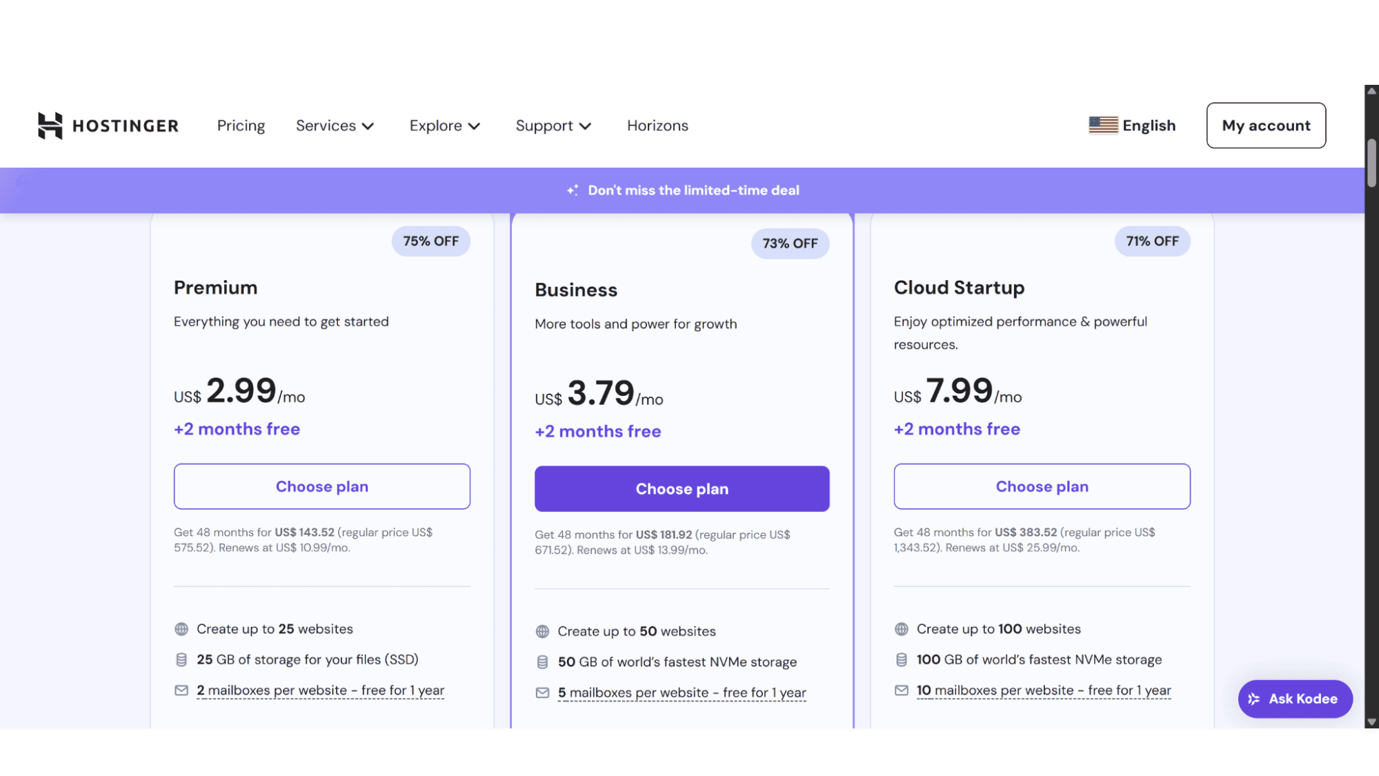
Task: Click '+2 months free' under Cloud Startup price
Action: click(958, 429)
